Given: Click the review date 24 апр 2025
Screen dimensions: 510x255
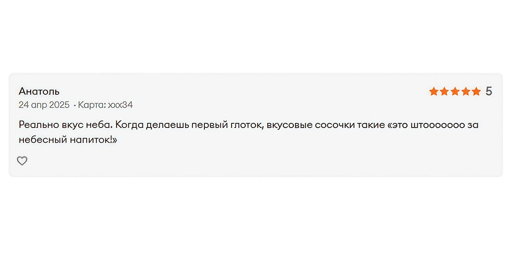Looking at the screenshot, I should pyautogui.click(x=44, y=105).
